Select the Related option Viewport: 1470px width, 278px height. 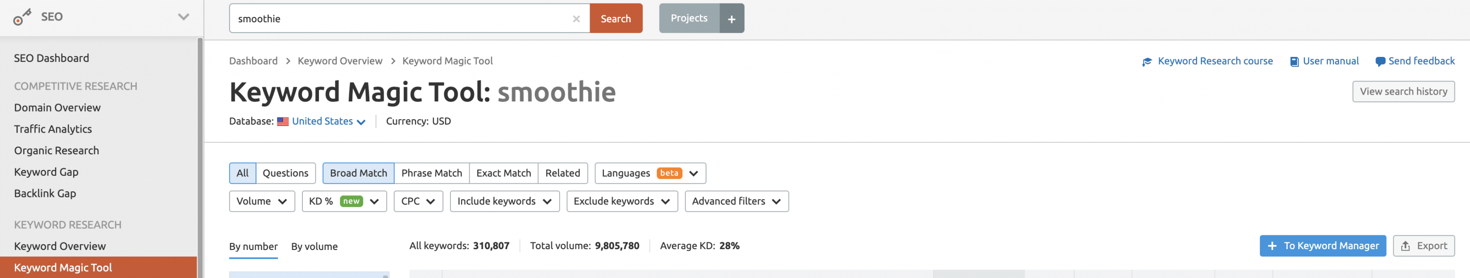point(563,173)
